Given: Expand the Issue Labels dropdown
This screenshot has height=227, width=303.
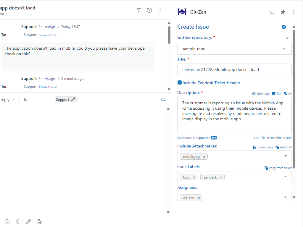Looking at the screenshot, I should pyautogui.click(x=286, y=177).
